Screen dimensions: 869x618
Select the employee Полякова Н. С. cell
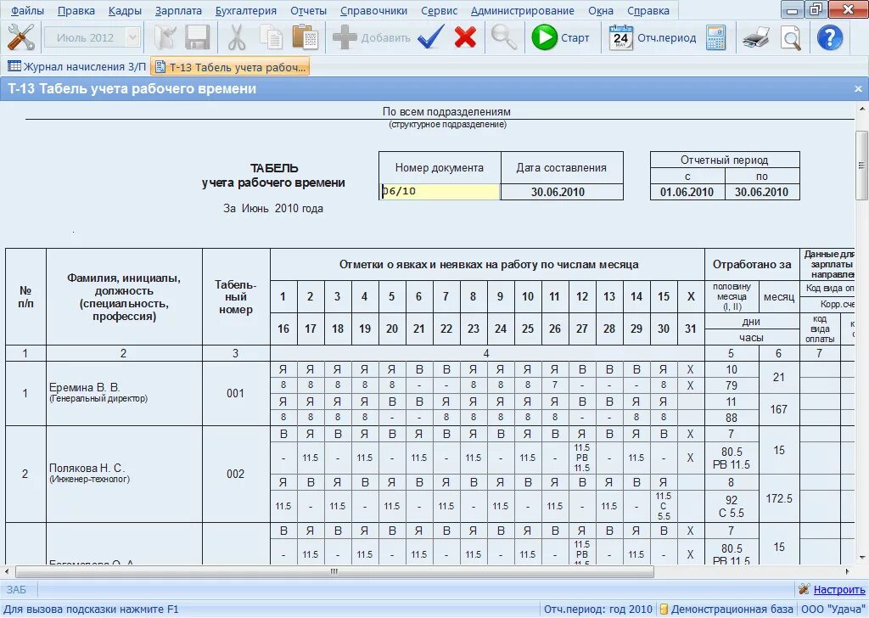coord(124,474)
